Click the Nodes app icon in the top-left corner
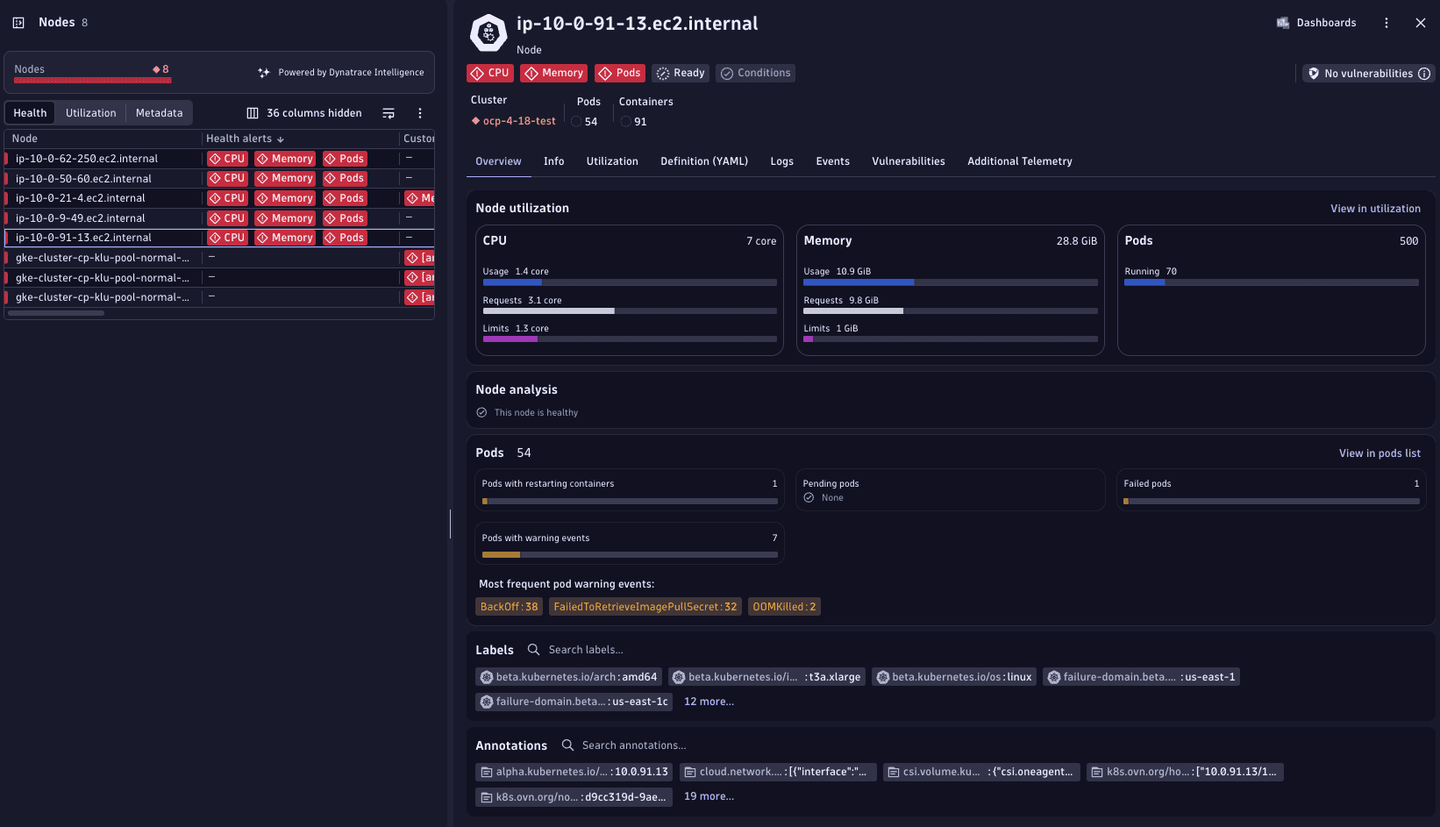Image resolution: width=1440 pixels, height=827 pixels. pyautogui.click(x=18, y=22)
